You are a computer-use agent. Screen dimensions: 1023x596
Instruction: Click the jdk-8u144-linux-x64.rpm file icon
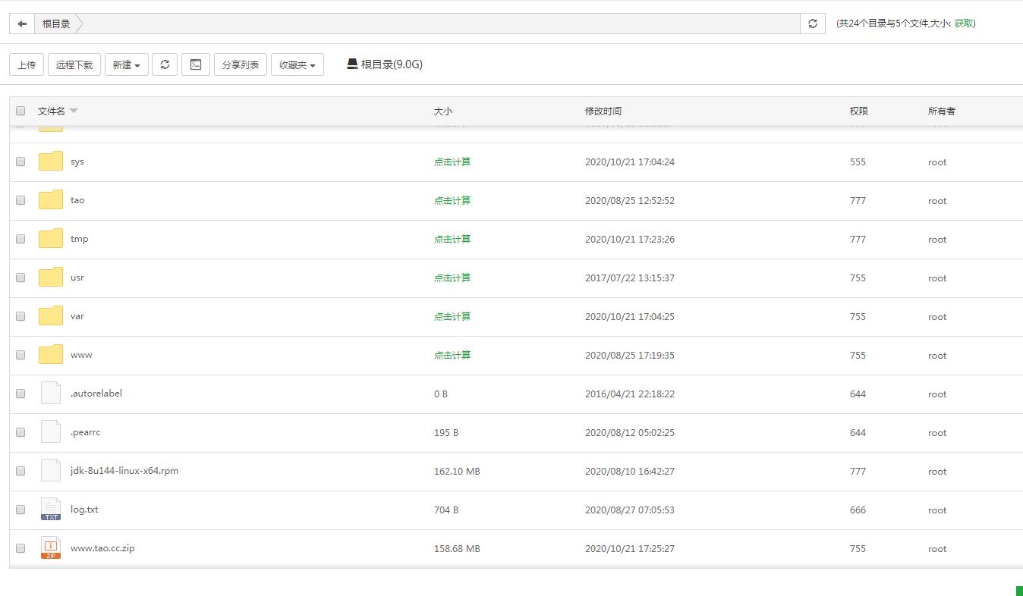click(51, 471)
